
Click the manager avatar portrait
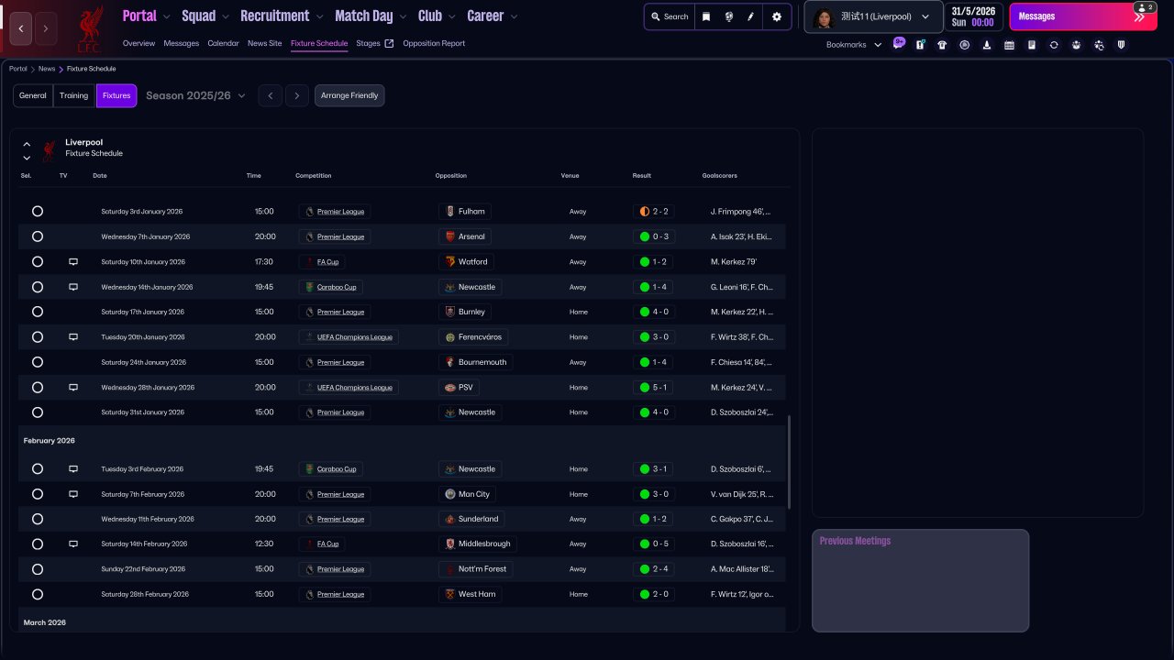click(823, 16)
